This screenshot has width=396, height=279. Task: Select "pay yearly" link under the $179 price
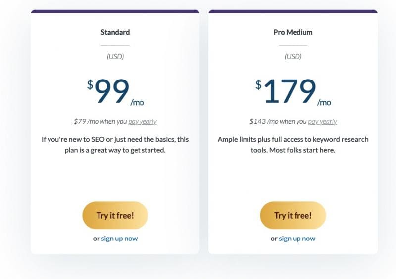coord(322,121)
